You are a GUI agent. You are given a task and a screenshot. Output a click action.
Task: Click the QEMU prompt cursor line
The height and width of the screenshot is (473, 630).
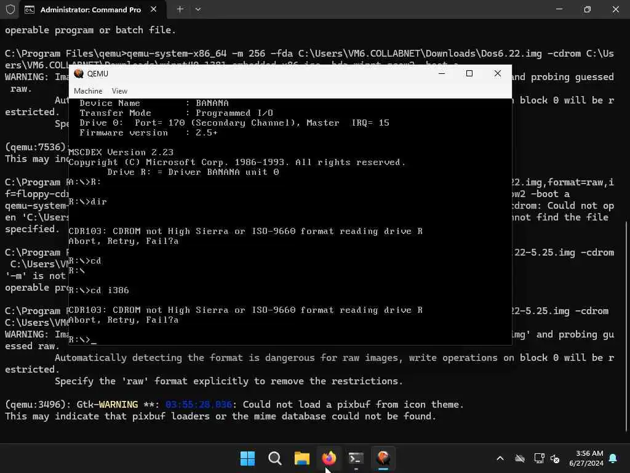[x=82, y=339]
